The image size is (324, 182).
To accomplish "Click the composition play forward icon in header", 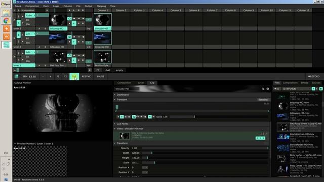I will coord(74,10).
